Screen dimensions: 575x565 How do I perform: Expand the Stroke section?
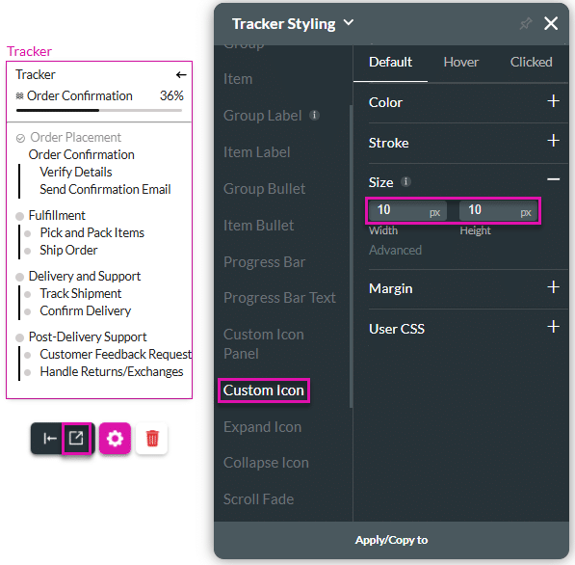coord(554,141)
